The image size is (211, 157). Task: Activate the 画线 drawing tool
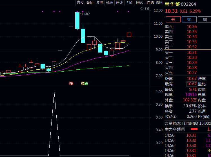119,3
